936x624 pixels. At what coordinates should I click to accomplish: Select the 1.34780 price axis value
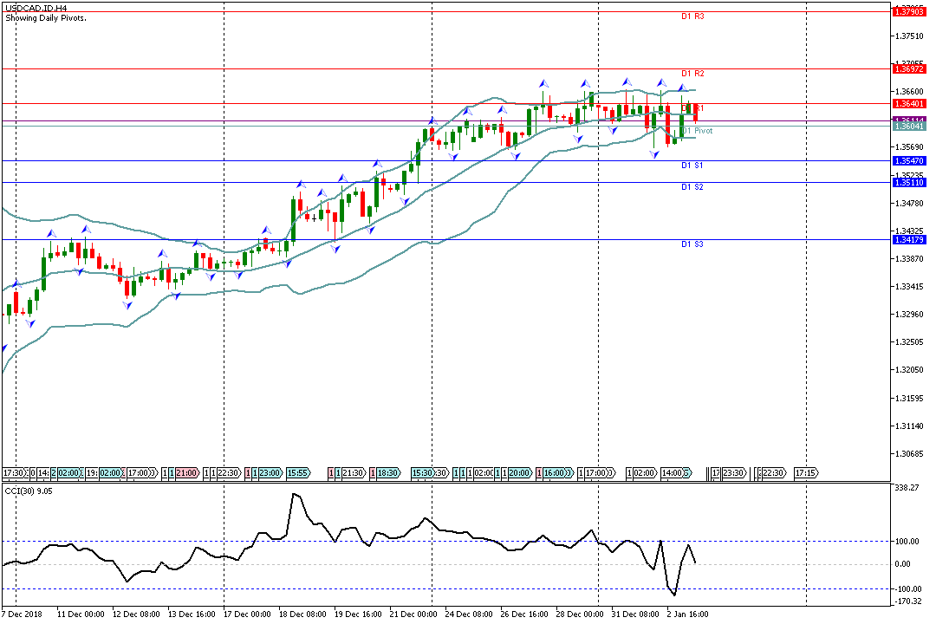tap(909, 204)
